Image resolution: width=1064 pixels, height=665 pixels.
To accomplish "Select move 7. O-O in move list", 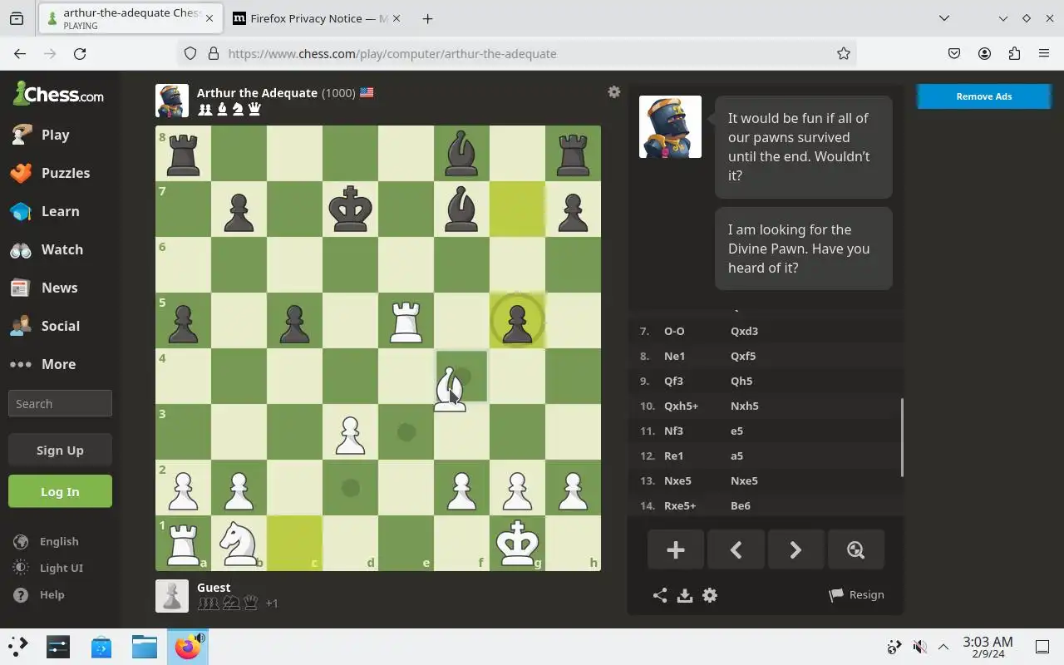I will click(674, 331).
